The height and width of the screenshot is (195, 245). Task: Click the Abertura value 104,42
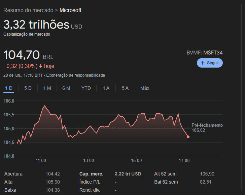[53, 174]
